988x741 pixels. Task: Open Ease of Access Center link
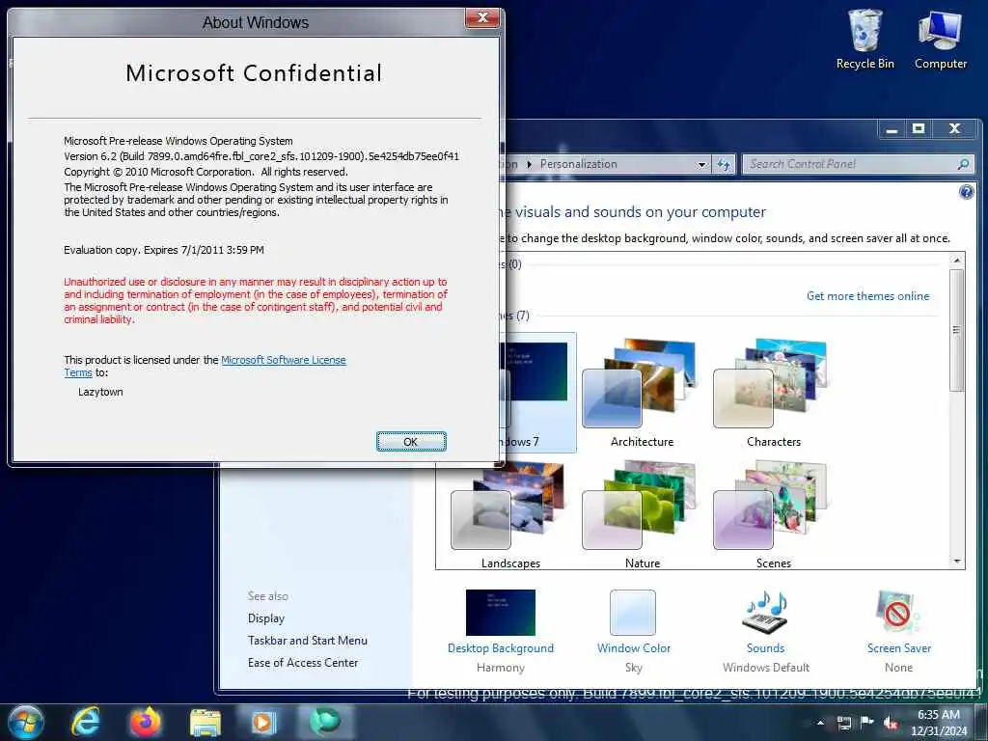[x=302, y=663]
